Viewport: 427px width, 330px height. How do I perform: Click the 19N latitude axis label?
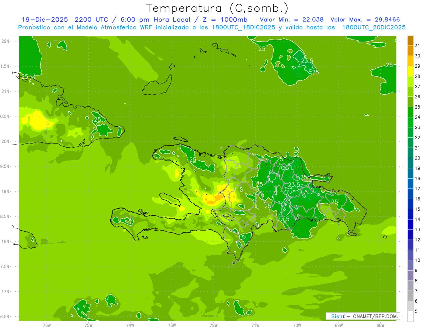[5, 191]
